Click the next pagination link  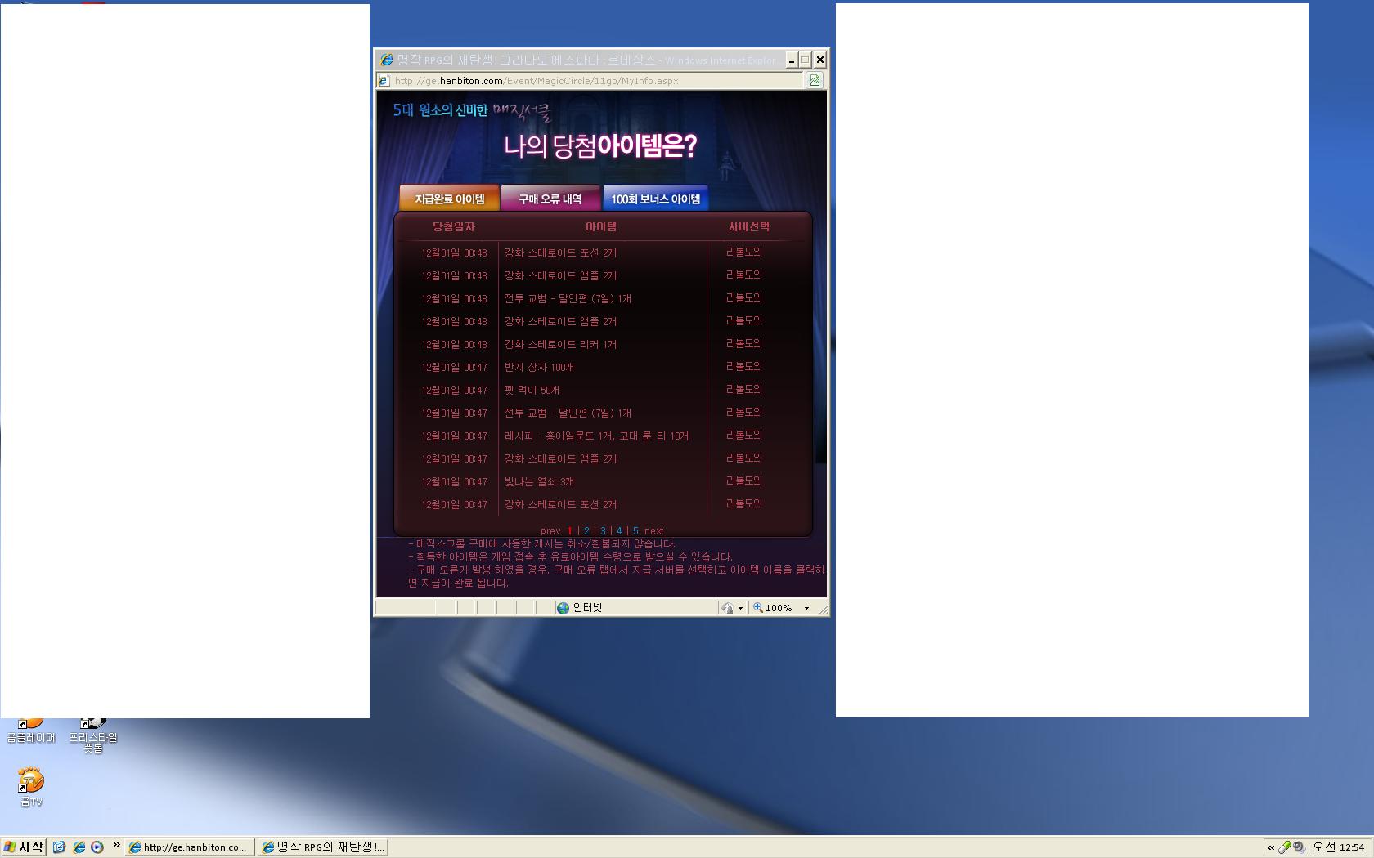(x=653, y=530)
